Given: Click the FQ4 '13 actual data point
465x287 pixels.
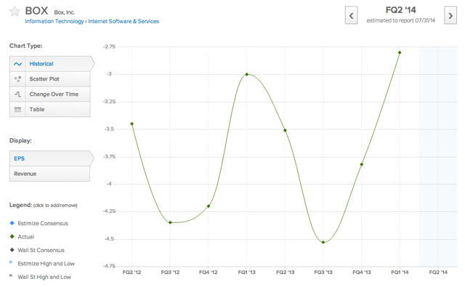Looking at the screenshot, I should pos(362,164).
